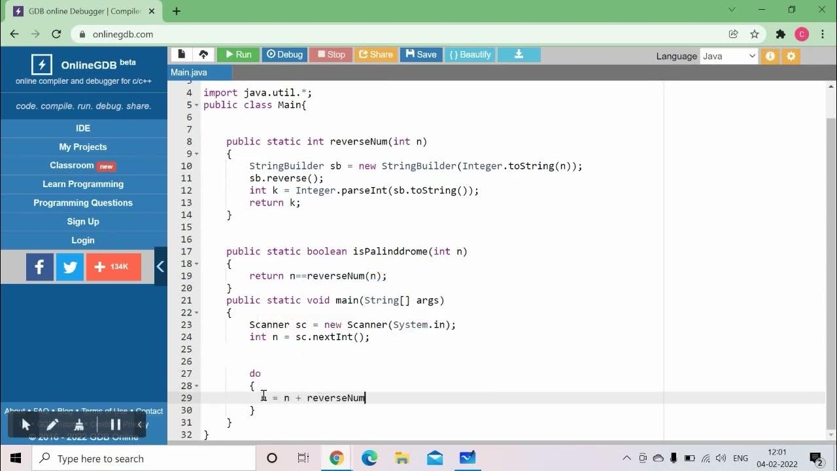Open the Chrome profile avatar
The width and height of the screenshot is (837, 471).
[802, 34]
